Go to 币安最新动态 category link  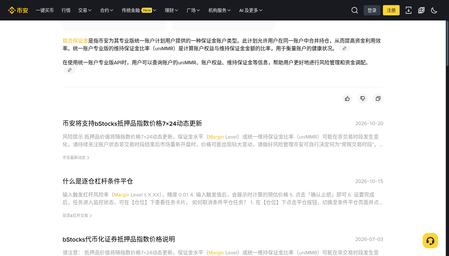pyautogui.click(x=76, y=157)
